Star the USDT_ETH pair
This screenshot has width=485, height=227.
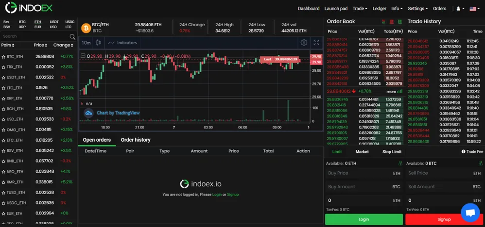[x=3, y=78]
